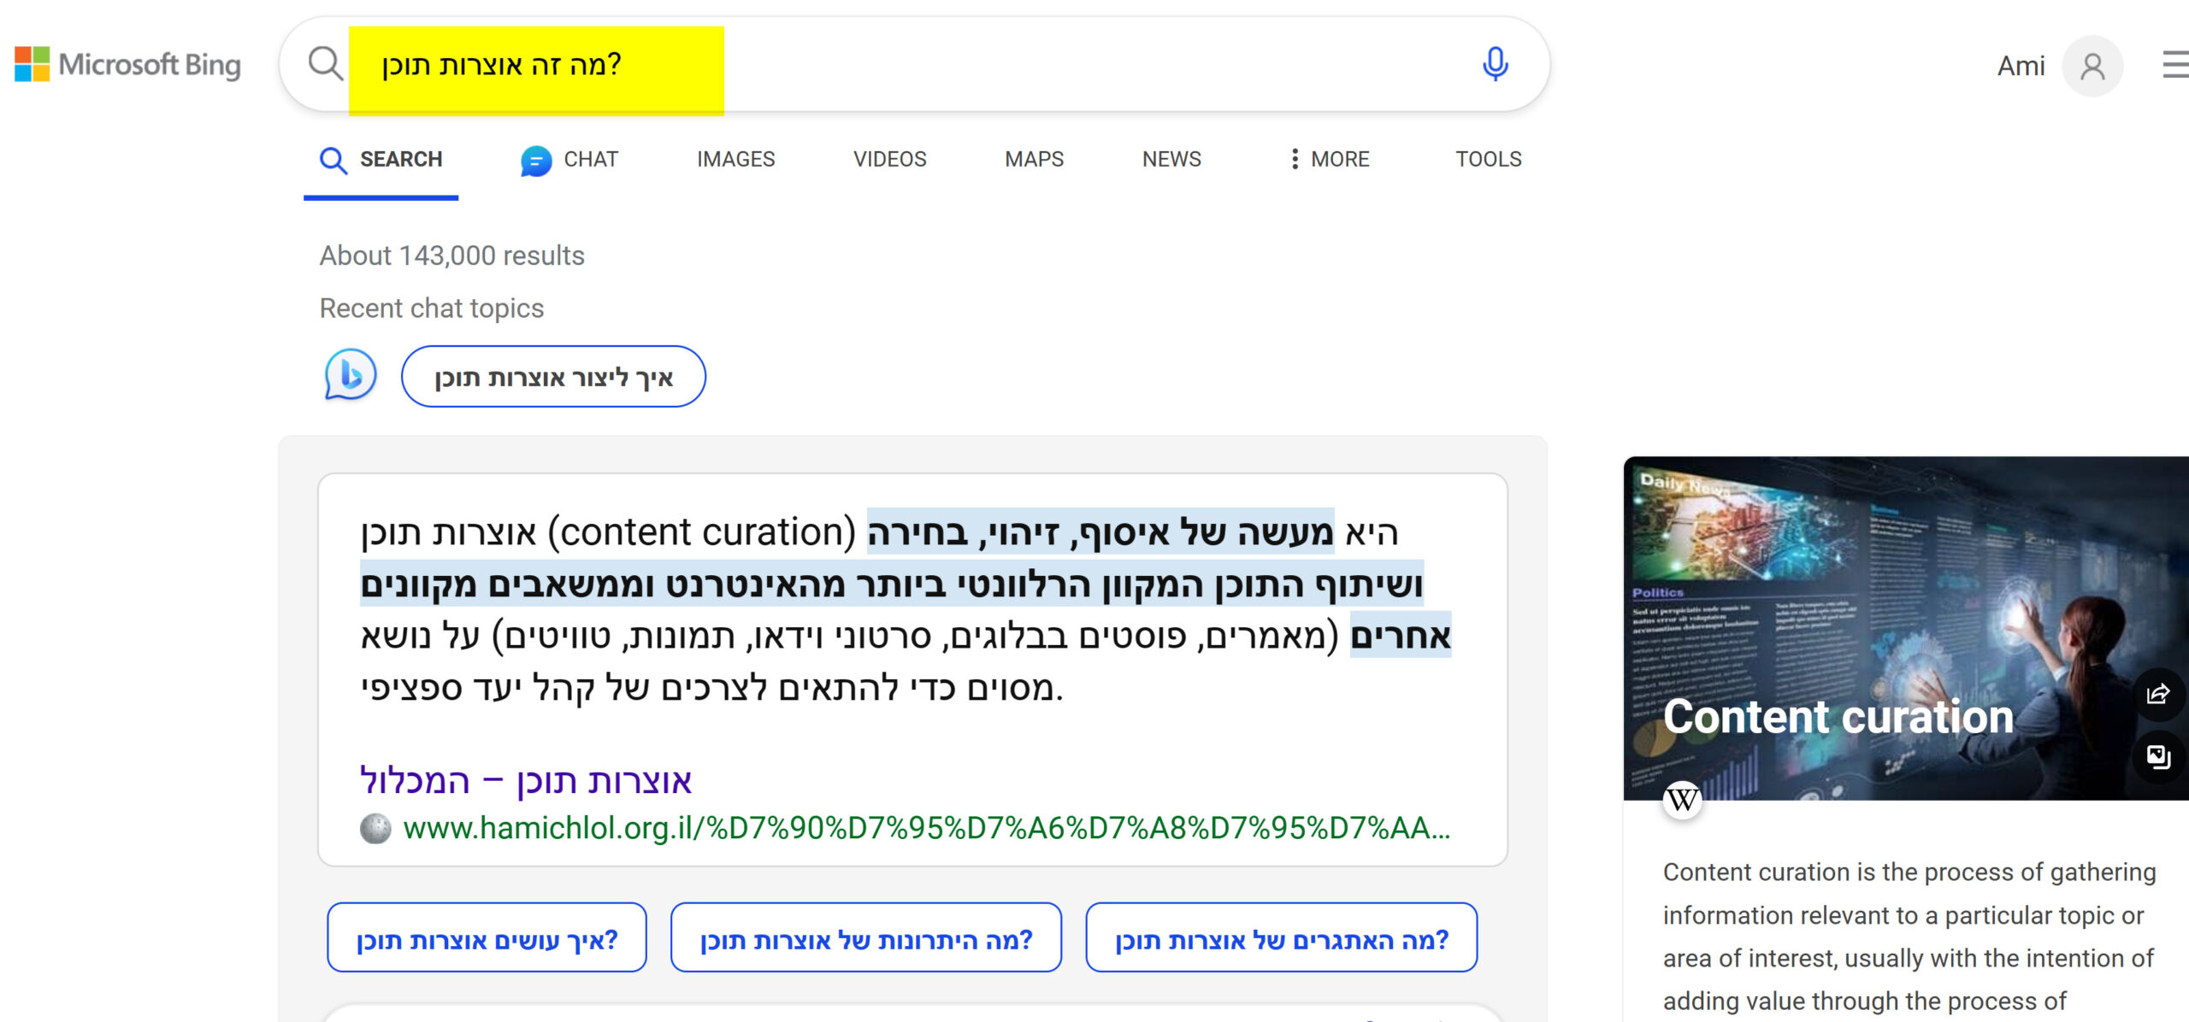2189x1022 pixels.
Task: Click the Wikipedia W badge icon
Action: pyautogui.click(x=1682, y=800)
